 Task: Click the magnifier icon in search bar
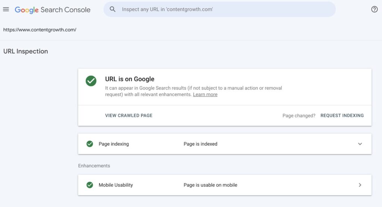[x=113, y=9]
